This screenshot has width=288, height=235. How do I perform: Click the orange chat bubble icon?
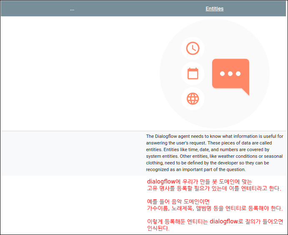click(x=231, y=77)
